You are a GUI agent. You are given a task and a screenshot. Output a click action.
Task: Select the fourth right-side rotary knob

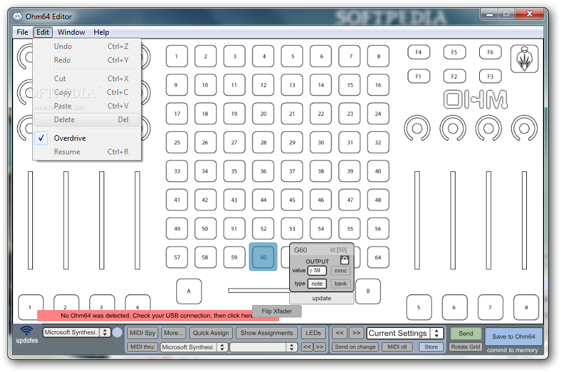coord(524,128)
